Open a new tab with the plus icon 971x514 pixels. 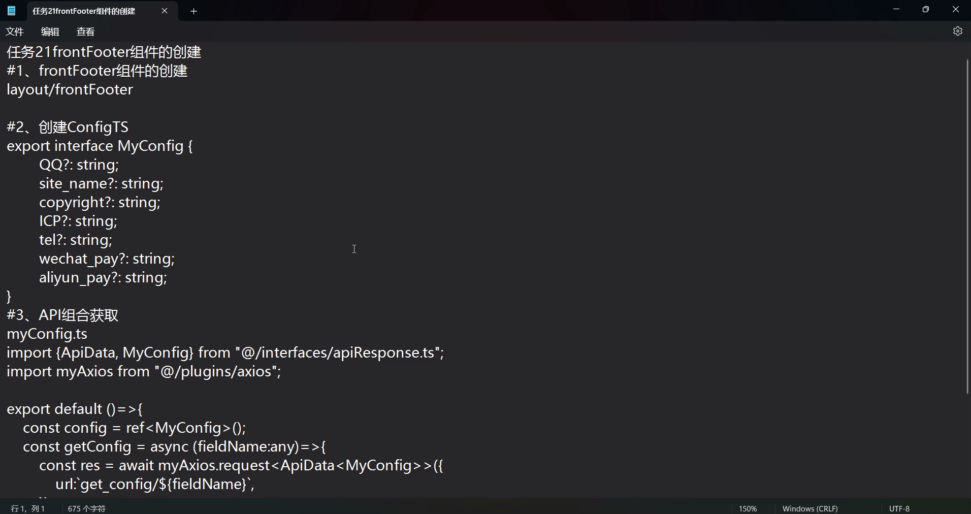tap(193, 11)
